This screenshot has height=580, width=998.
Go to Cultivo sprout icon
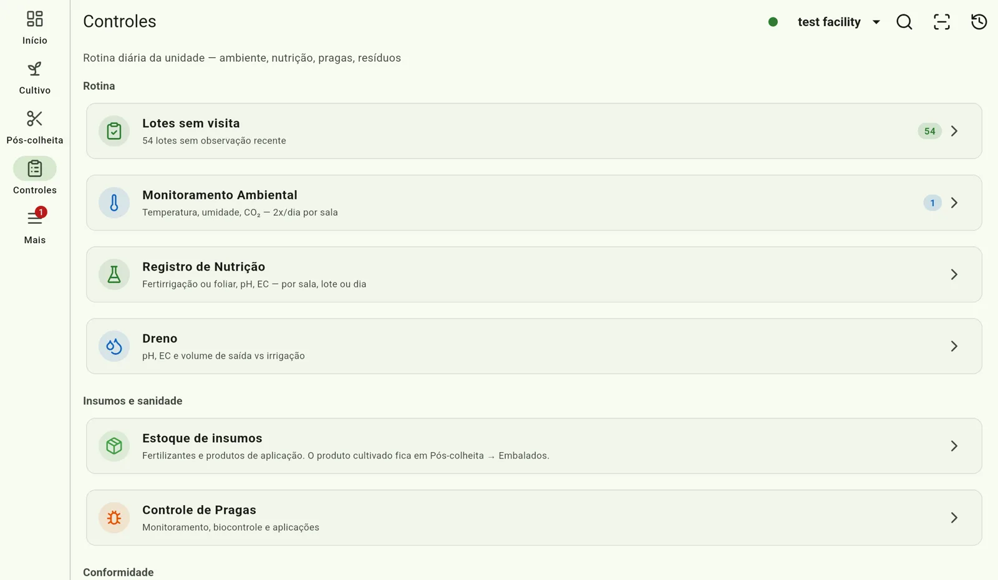(35, 69)
